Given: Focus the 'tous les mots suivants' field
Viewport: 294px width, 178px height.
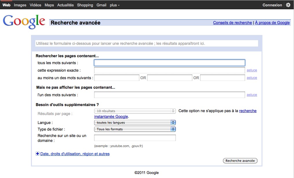Looking at the screenshot, I should click(x=169, y=63).
